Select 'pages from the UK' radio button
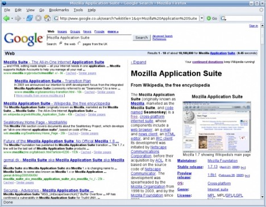The width and height of the screenshot is (266, 207). [79, 43]
